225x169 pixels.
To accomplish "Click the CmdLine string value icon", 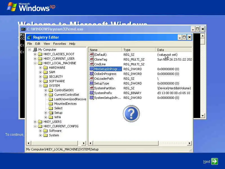I will pyautogui.click(x=92, y=64).
